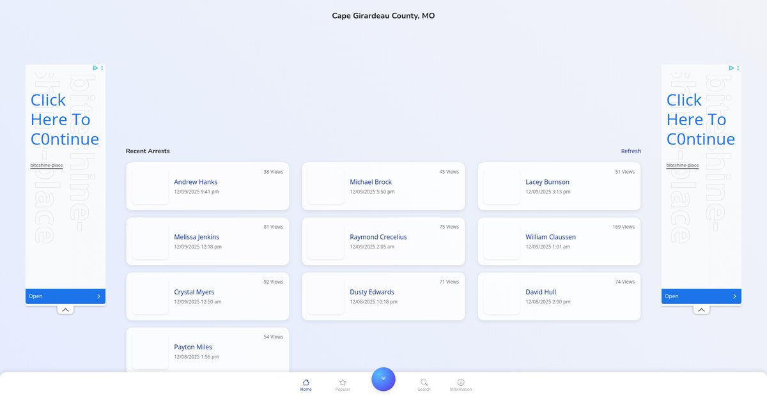Open Andrew Hanks arrest record

tap(196, 182)
